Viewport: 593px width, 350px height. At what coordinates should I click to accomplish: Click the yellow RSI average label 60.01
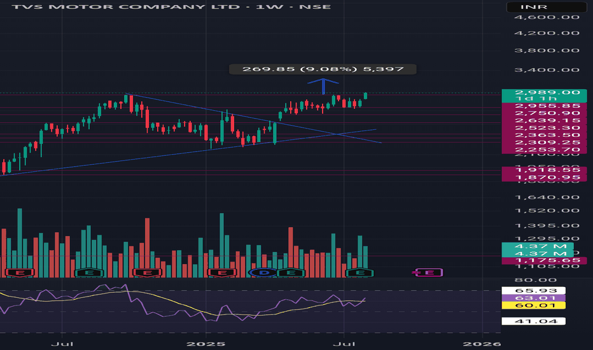point(534,305)
